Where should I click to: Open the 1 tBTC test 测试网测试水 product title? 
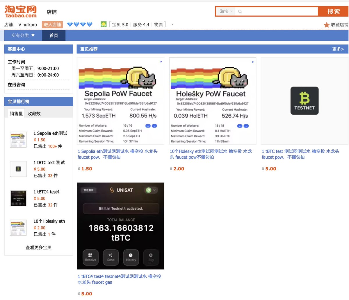[x=300, y=154]
